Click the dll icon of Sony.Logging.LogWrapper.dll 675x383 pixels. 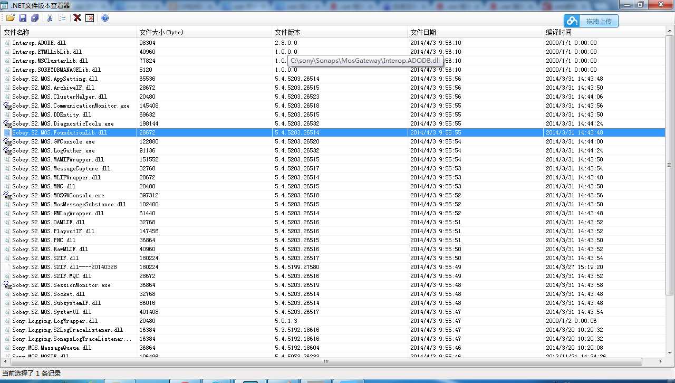[x=7, y=321]
